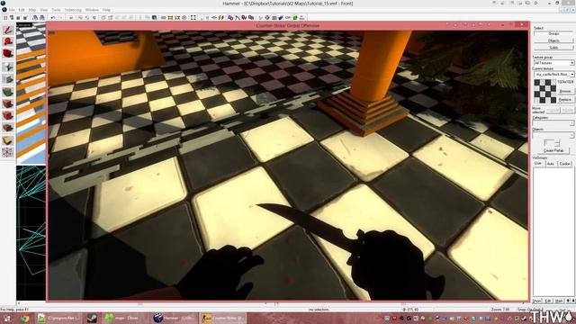Open Chrome from the taskbar
The width and height of the screenshot is (576, 324).
point(24,318)
